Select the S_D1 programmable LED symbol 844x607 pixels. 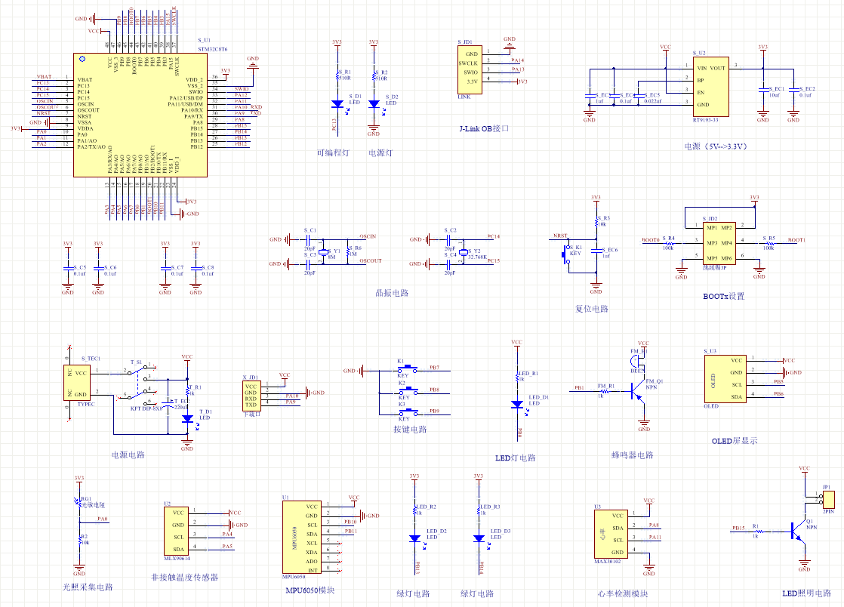(x=338, y=104)
